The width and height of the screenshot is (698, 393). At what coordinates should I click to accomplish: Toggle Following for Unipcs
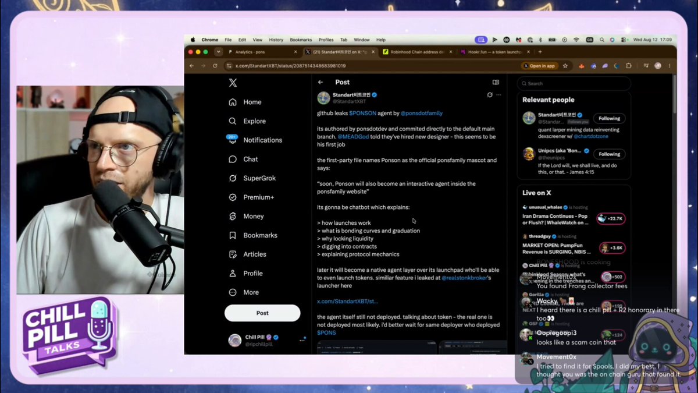pyautogui.click(x=609, y=154)
